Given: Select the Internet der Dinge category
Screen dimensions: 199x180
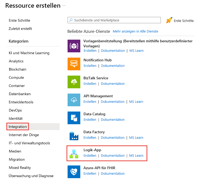Looking at the screenshot, I should click(x=24, y=135).
